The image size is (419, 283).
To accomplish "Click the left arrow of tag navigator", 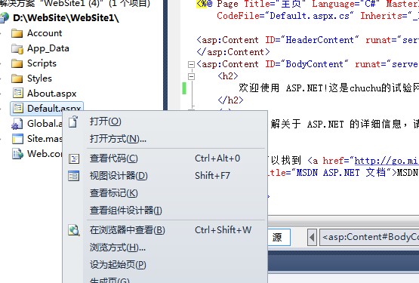I will pyautogui.click(x=312, y=237).
